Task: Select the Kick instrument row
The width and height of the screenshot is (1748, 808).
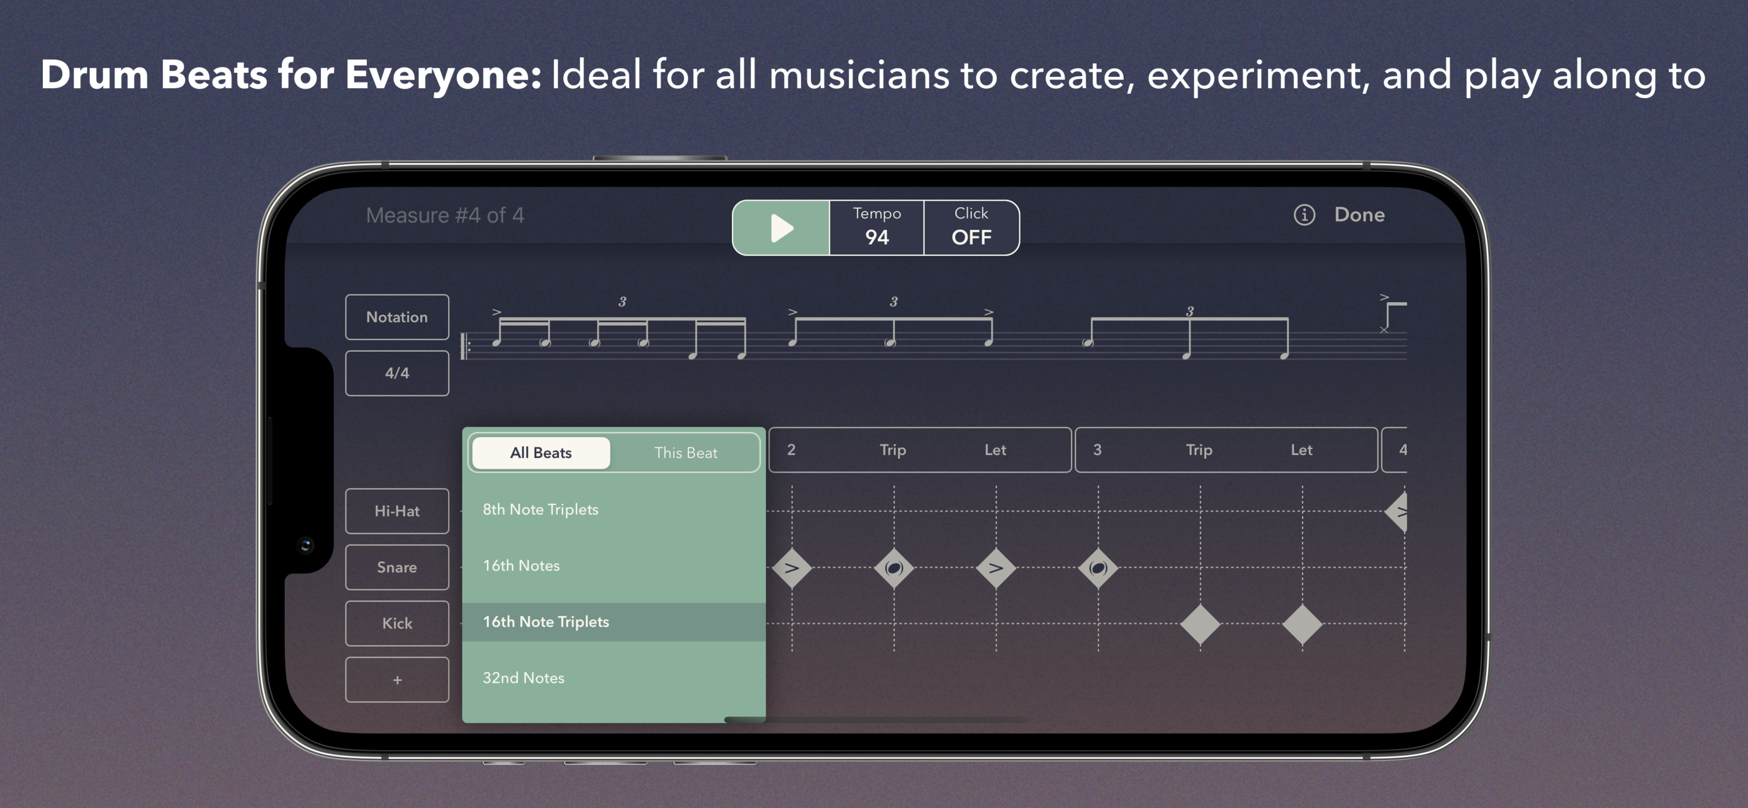Action: (397, 623)
